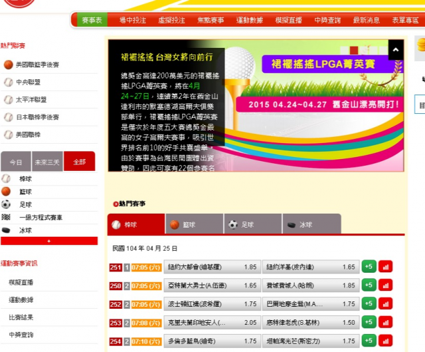Open the 場中投注 menu item
This screenshot has height=352, width=425.
tap(132, 21)
